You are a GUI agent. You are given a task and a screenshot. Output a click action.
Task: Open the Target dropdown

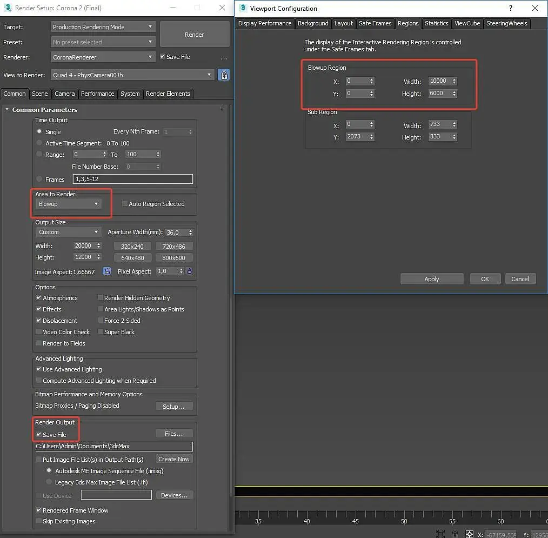click(x=103, y=27)
